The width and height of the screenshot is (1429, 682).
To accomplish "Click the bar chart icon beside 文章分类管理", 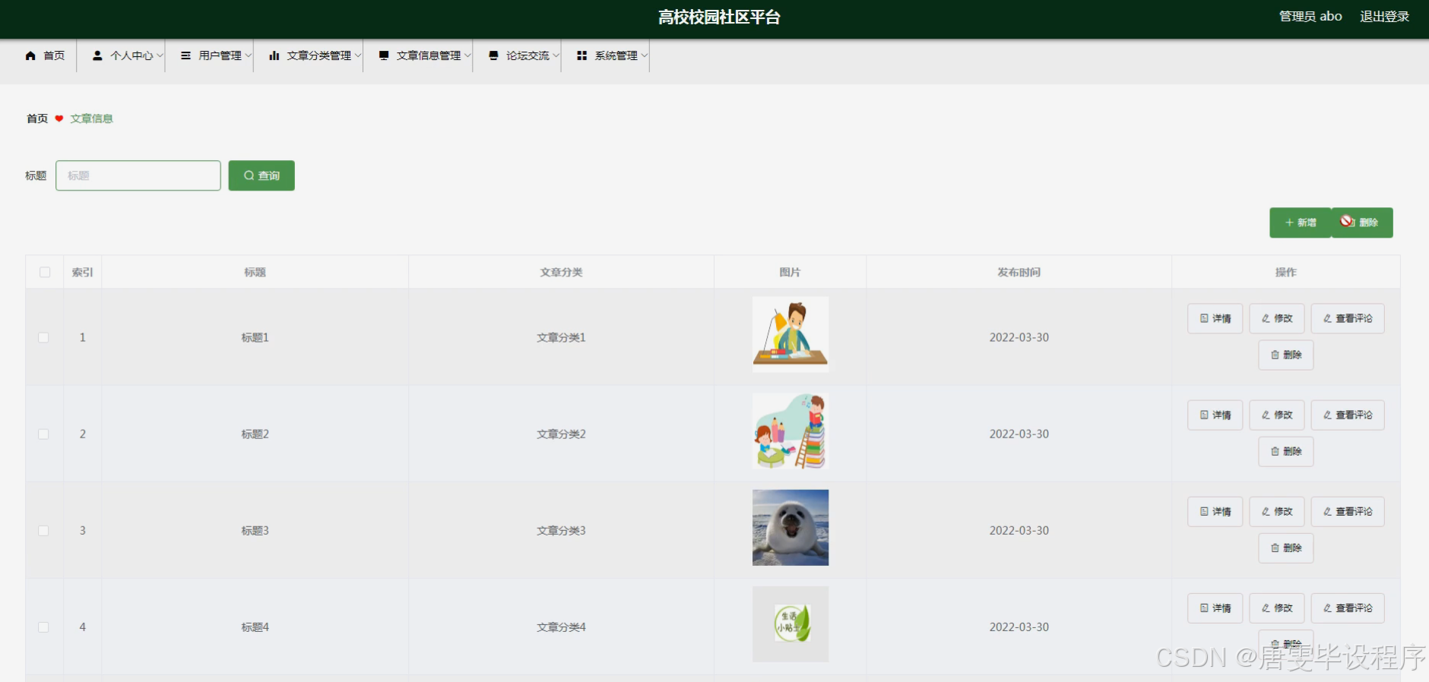I will coord(274,55).
